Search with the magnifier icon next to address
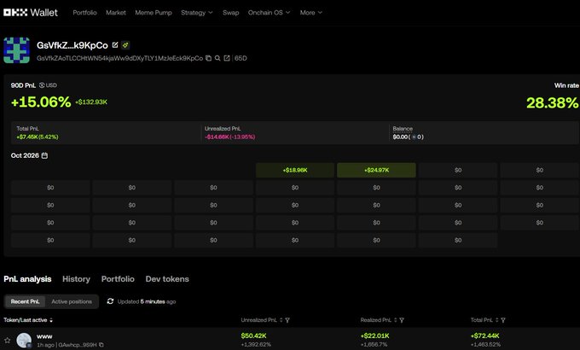 tap(217, 58)
